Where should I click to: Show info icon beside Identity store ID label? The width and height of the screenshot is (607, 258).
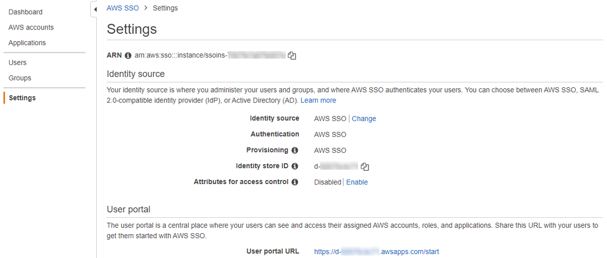(295, 167)
